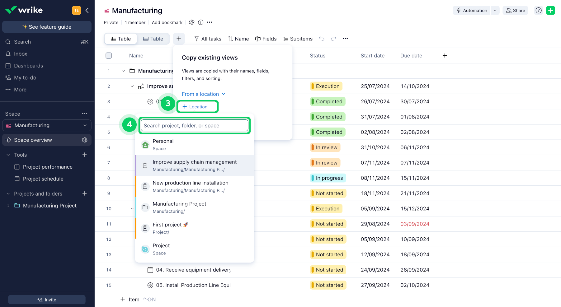Collapse the sidebar with arrow icon
The height and width of the screenshot is (307, 561).
tap(87, 11)
